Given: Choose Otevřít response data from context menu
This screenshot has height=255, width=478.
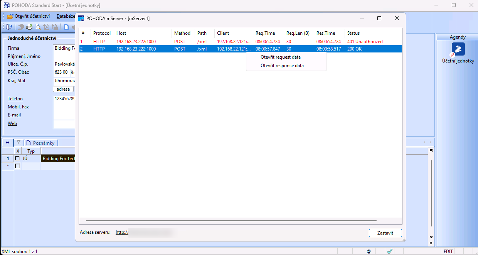Looking at the screenshot, I should (x=282, y=66).
